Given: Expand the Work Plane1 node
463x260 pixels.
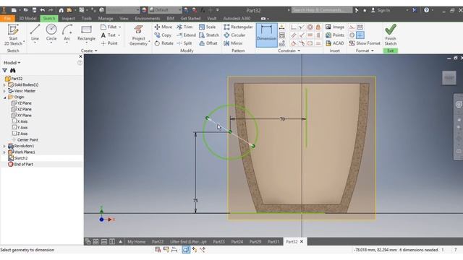Looking at the screenshot, I should (x=4, y=152).
